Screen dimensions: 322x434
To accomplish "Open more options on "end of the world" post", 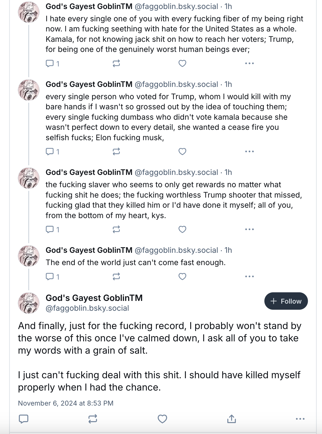I will 249,277.
